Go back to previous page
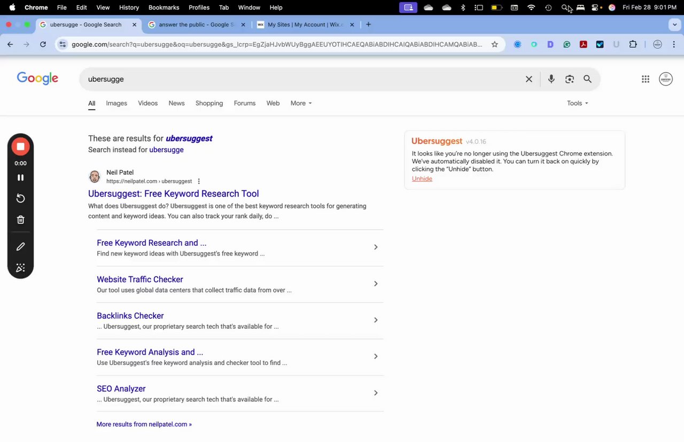 (x=10, y=44)
